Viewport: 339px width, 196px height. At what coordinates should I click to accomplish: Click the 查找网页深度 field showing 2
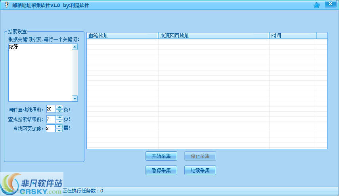click(51, 128)
